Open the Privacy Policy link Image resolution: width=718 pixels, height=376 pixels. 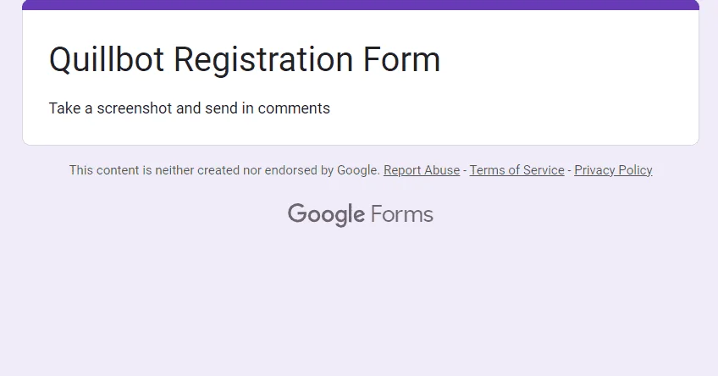point(613,170)
